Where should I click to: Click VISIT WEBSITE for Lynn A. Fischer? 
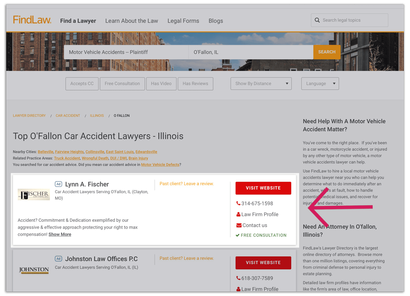[263, 188]
